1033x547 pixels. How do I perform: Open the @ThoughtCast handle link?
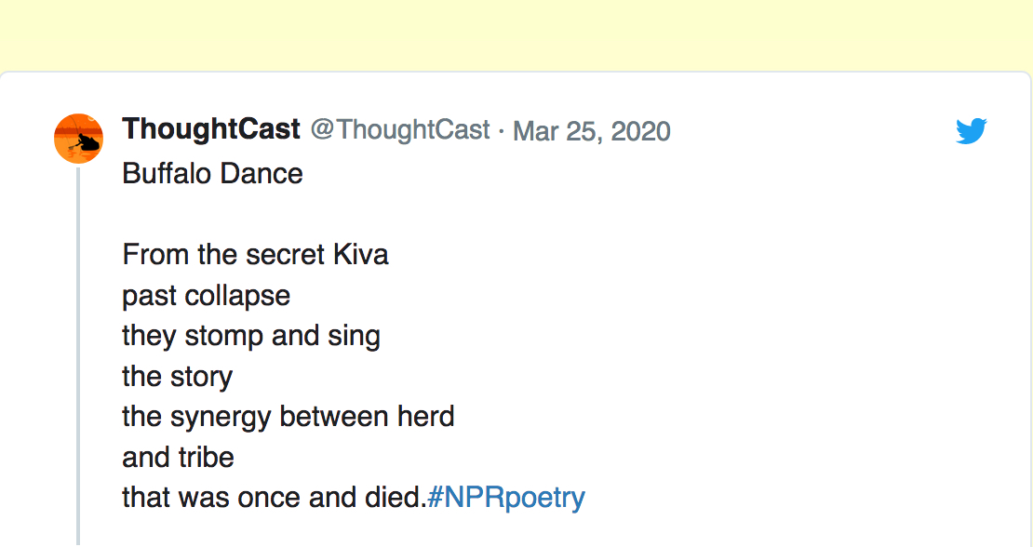coord(399,129)
